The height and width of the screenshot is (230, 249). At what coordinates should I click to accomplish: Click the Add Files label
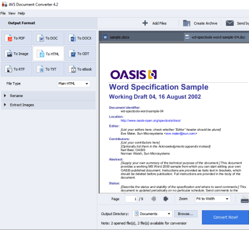click(159, 23)
